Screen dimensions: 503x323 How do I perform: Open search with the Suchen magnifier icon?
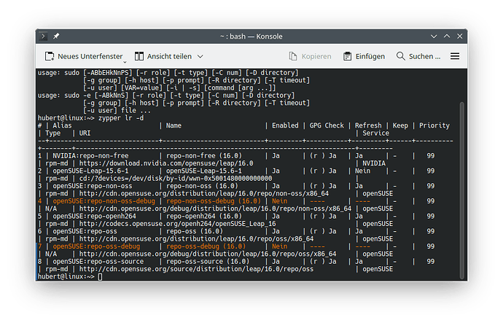(401, 56)
